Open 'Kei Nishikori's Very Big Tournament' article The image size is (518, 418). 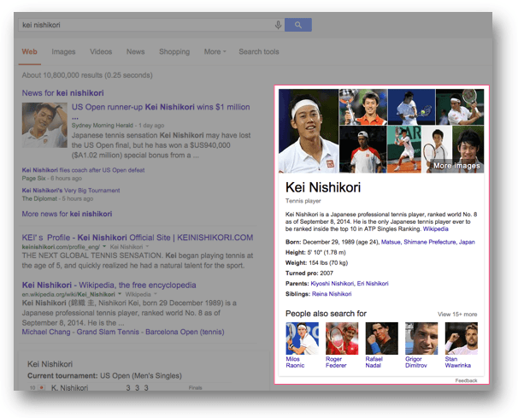point(71,191)
